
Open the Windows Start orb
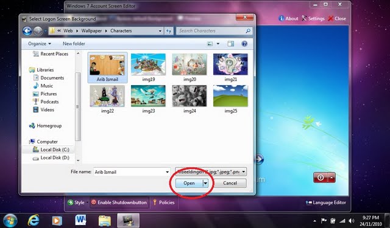point(10,221)
